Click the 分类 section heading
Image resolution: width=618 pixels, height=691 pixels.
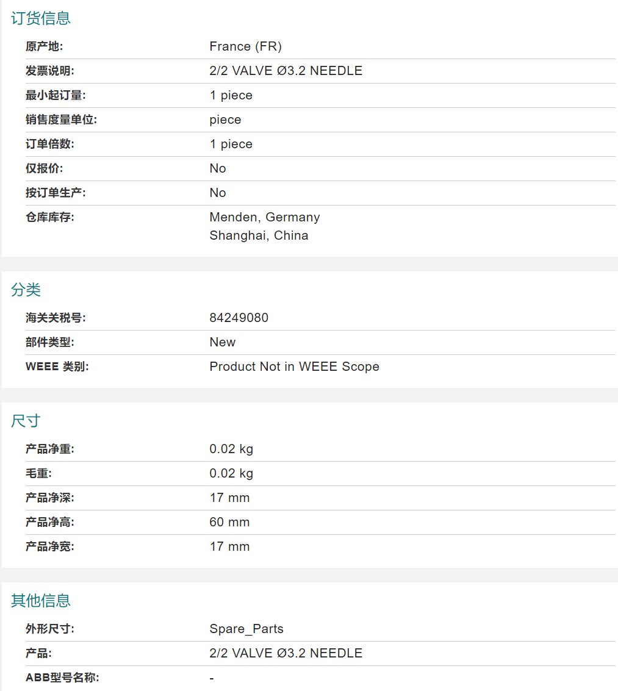(x=26, y=290)
